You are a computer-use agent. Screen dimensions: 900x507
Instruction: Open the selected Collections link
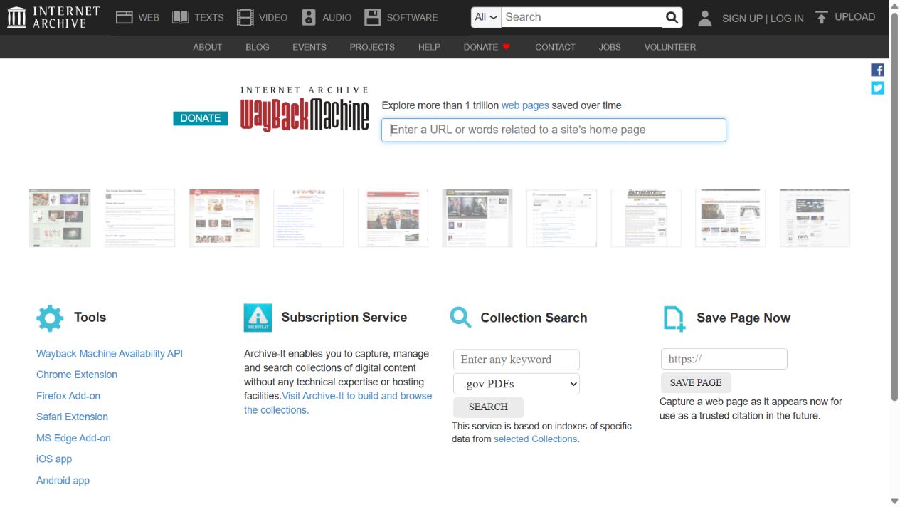536,439
